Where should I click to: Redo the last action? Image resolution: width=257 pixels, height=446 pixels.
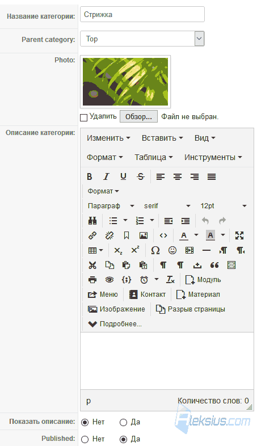coord(222,221)
